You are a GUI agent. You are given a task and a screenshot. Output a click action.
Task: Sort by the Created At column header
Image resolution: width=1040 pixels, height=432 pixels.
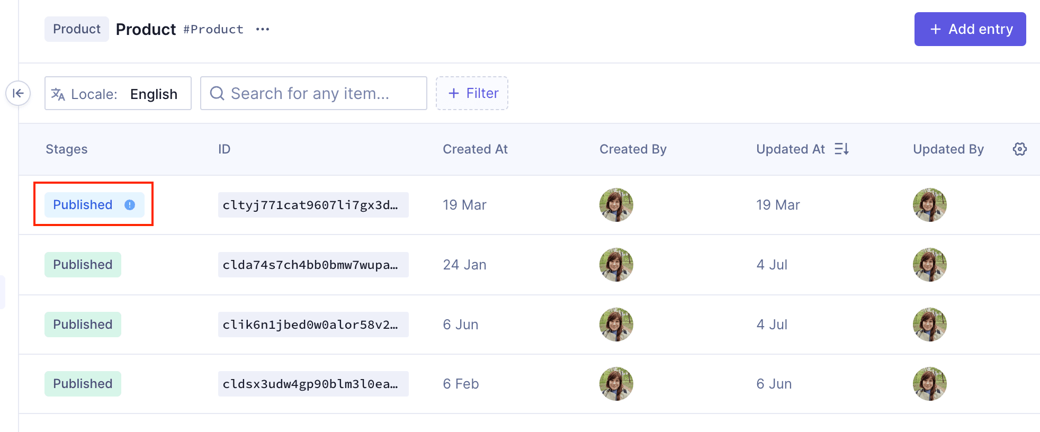coord(475,149)
